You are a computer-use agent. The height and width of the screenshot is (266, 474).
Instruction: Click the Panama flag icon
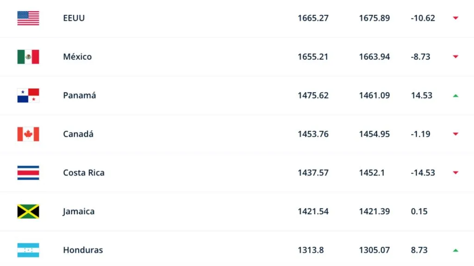coord(28,96)
